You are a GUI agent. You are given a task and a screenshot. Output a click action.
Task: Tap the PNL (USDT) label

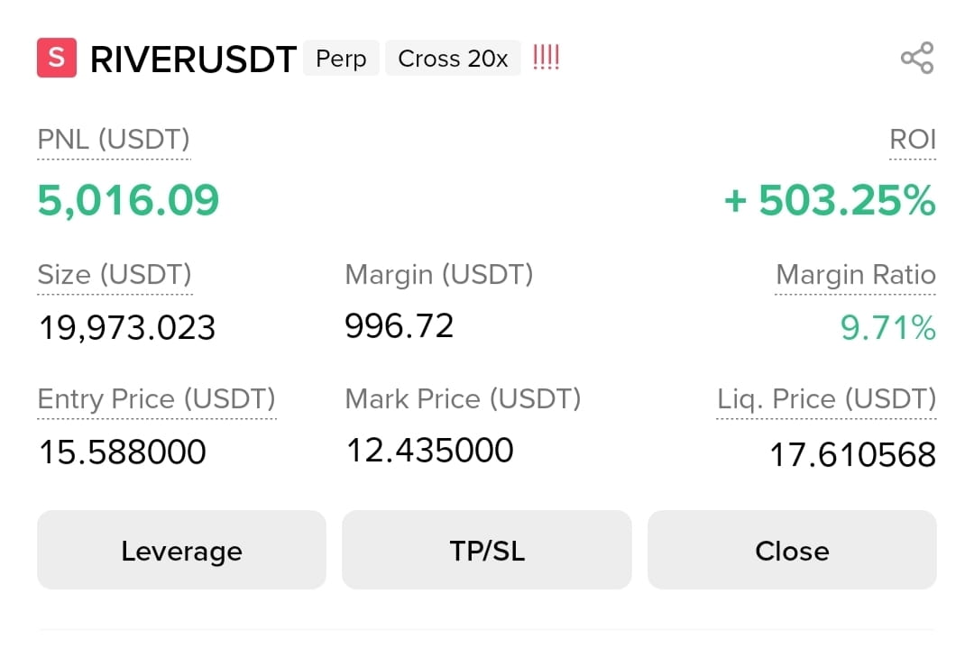pyautogui.click(x=114, y=140)
